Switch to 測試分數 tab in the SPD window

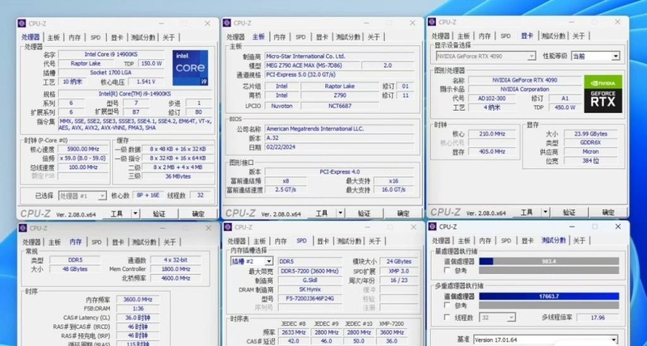point(349,241)
